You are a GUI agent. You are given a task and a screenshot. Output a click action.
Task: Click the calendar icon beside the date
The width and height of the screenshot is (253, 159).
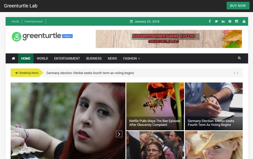tap(131, 21)
